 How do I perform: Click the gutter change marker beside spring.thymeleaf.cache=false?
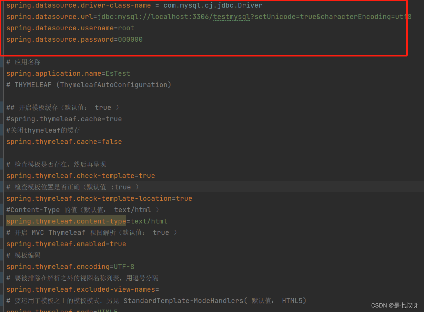pos(1,142)
